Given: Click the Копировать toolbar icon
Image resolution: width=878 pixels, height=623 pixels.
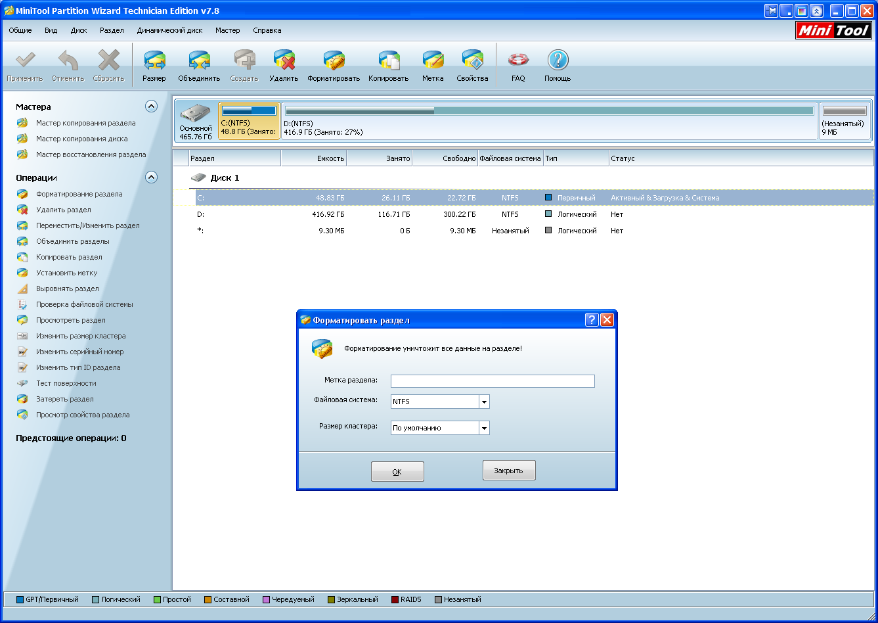Looking at the screenshot, I should 388,60.
